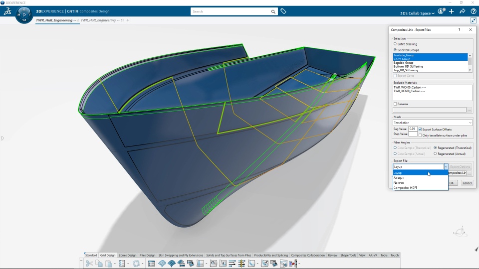Click the share arrow icon in top bar
This screenshot has height=269, width=479.
[463, 11]
